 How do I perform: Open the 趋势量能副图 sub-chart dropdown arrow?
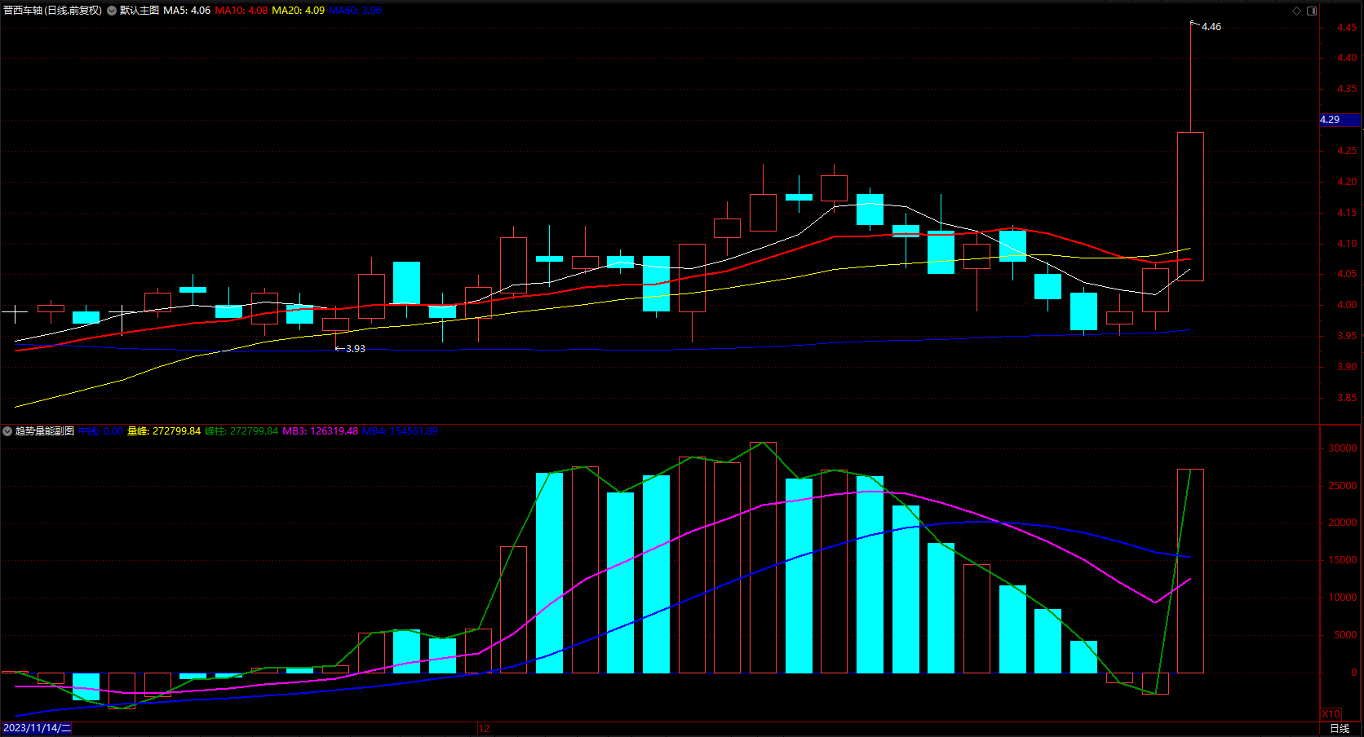click(x=7, y=431)
